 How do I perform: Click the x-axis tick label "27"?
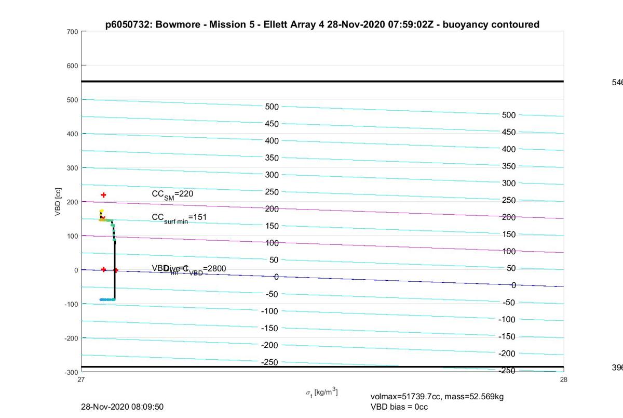click(x=81, y=380)
